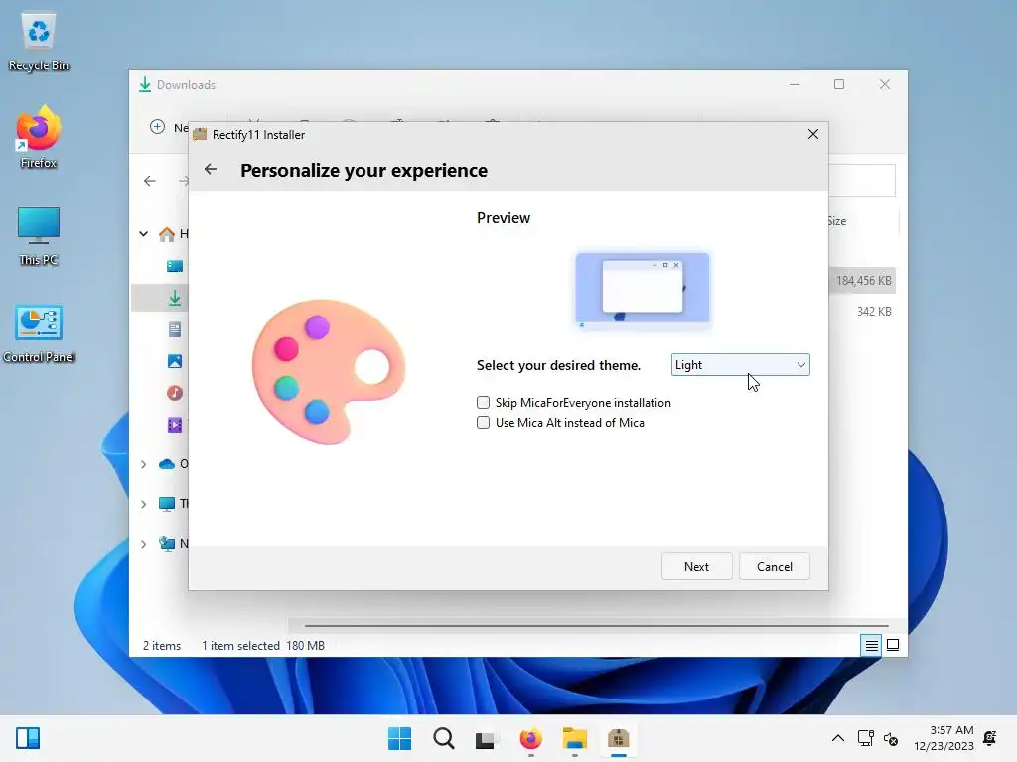Open Videos icon in Explorer sidebar
Image resolution: width=1017 pixels, height=762 pixels.
coord(175,425)
